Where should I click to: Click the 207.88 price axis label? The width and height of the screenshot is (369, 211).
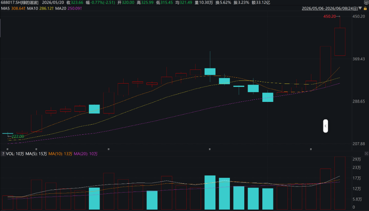(359, 144)
